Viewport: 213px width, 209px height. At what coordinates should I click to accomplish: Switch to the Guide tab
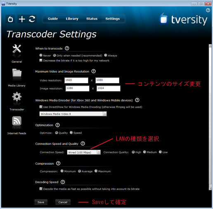click(53, 19)
